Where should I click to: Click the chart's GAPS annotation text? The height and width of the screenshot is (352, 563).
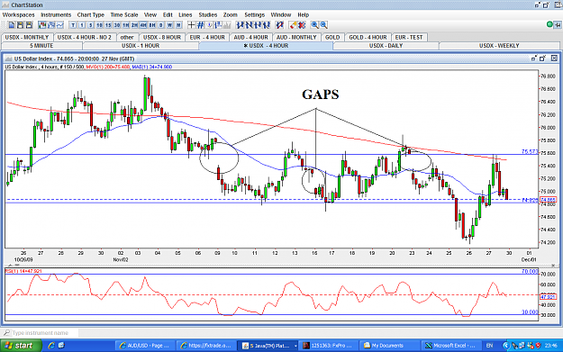(321, 95)
